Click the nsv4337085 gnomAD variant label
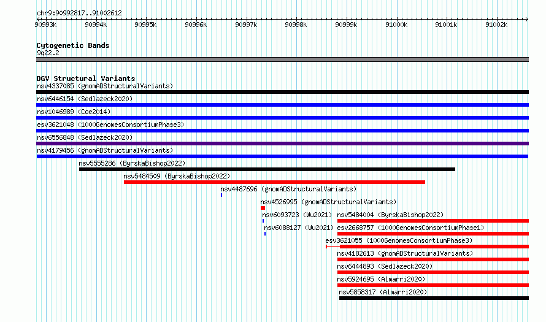The width and height of the screenshot is (546, 322). coord(105,86)
